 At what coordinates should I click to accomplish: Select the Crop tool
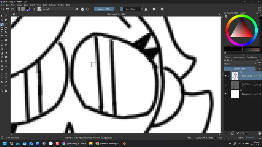coord(2,49)
